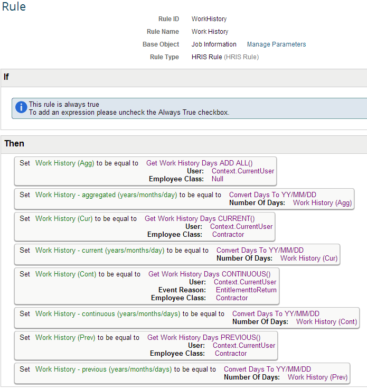This screenshot has height=388, width=367.
Task: Select Work History (Cur) field in Set statement
Action: tap(64, 218)
